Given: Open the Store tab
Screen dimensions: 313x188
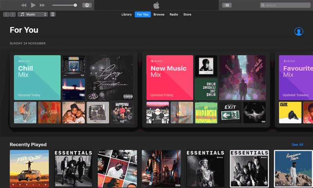Looking at the screenshot, I should 187,14.
